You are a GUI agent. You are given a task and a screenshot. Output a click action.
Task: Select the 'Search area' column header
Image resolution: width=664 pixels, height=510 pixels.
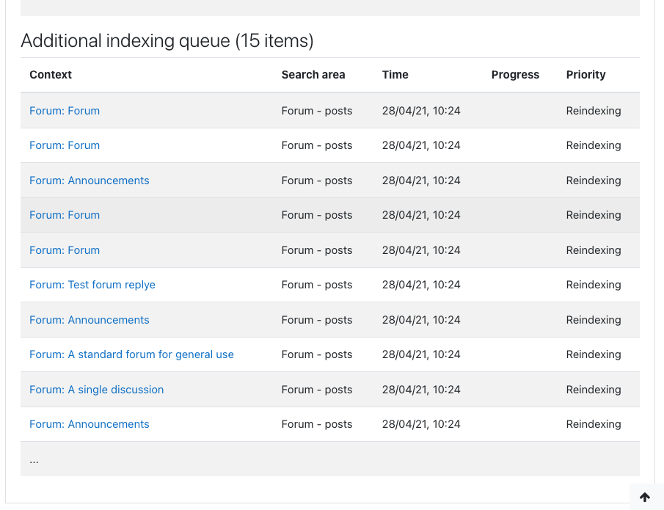click(x=313, y=75)
